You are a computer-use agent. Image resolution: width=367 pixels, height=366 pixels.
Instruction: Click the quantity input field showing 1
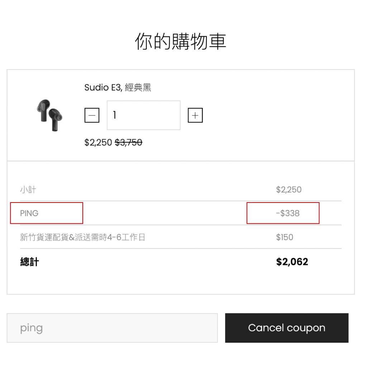coord(143,115)
